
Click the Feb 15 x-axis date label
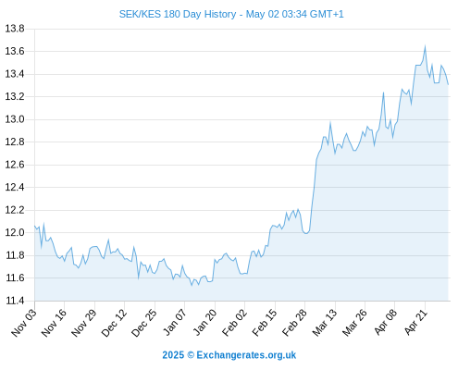click(x=265, y=322)
